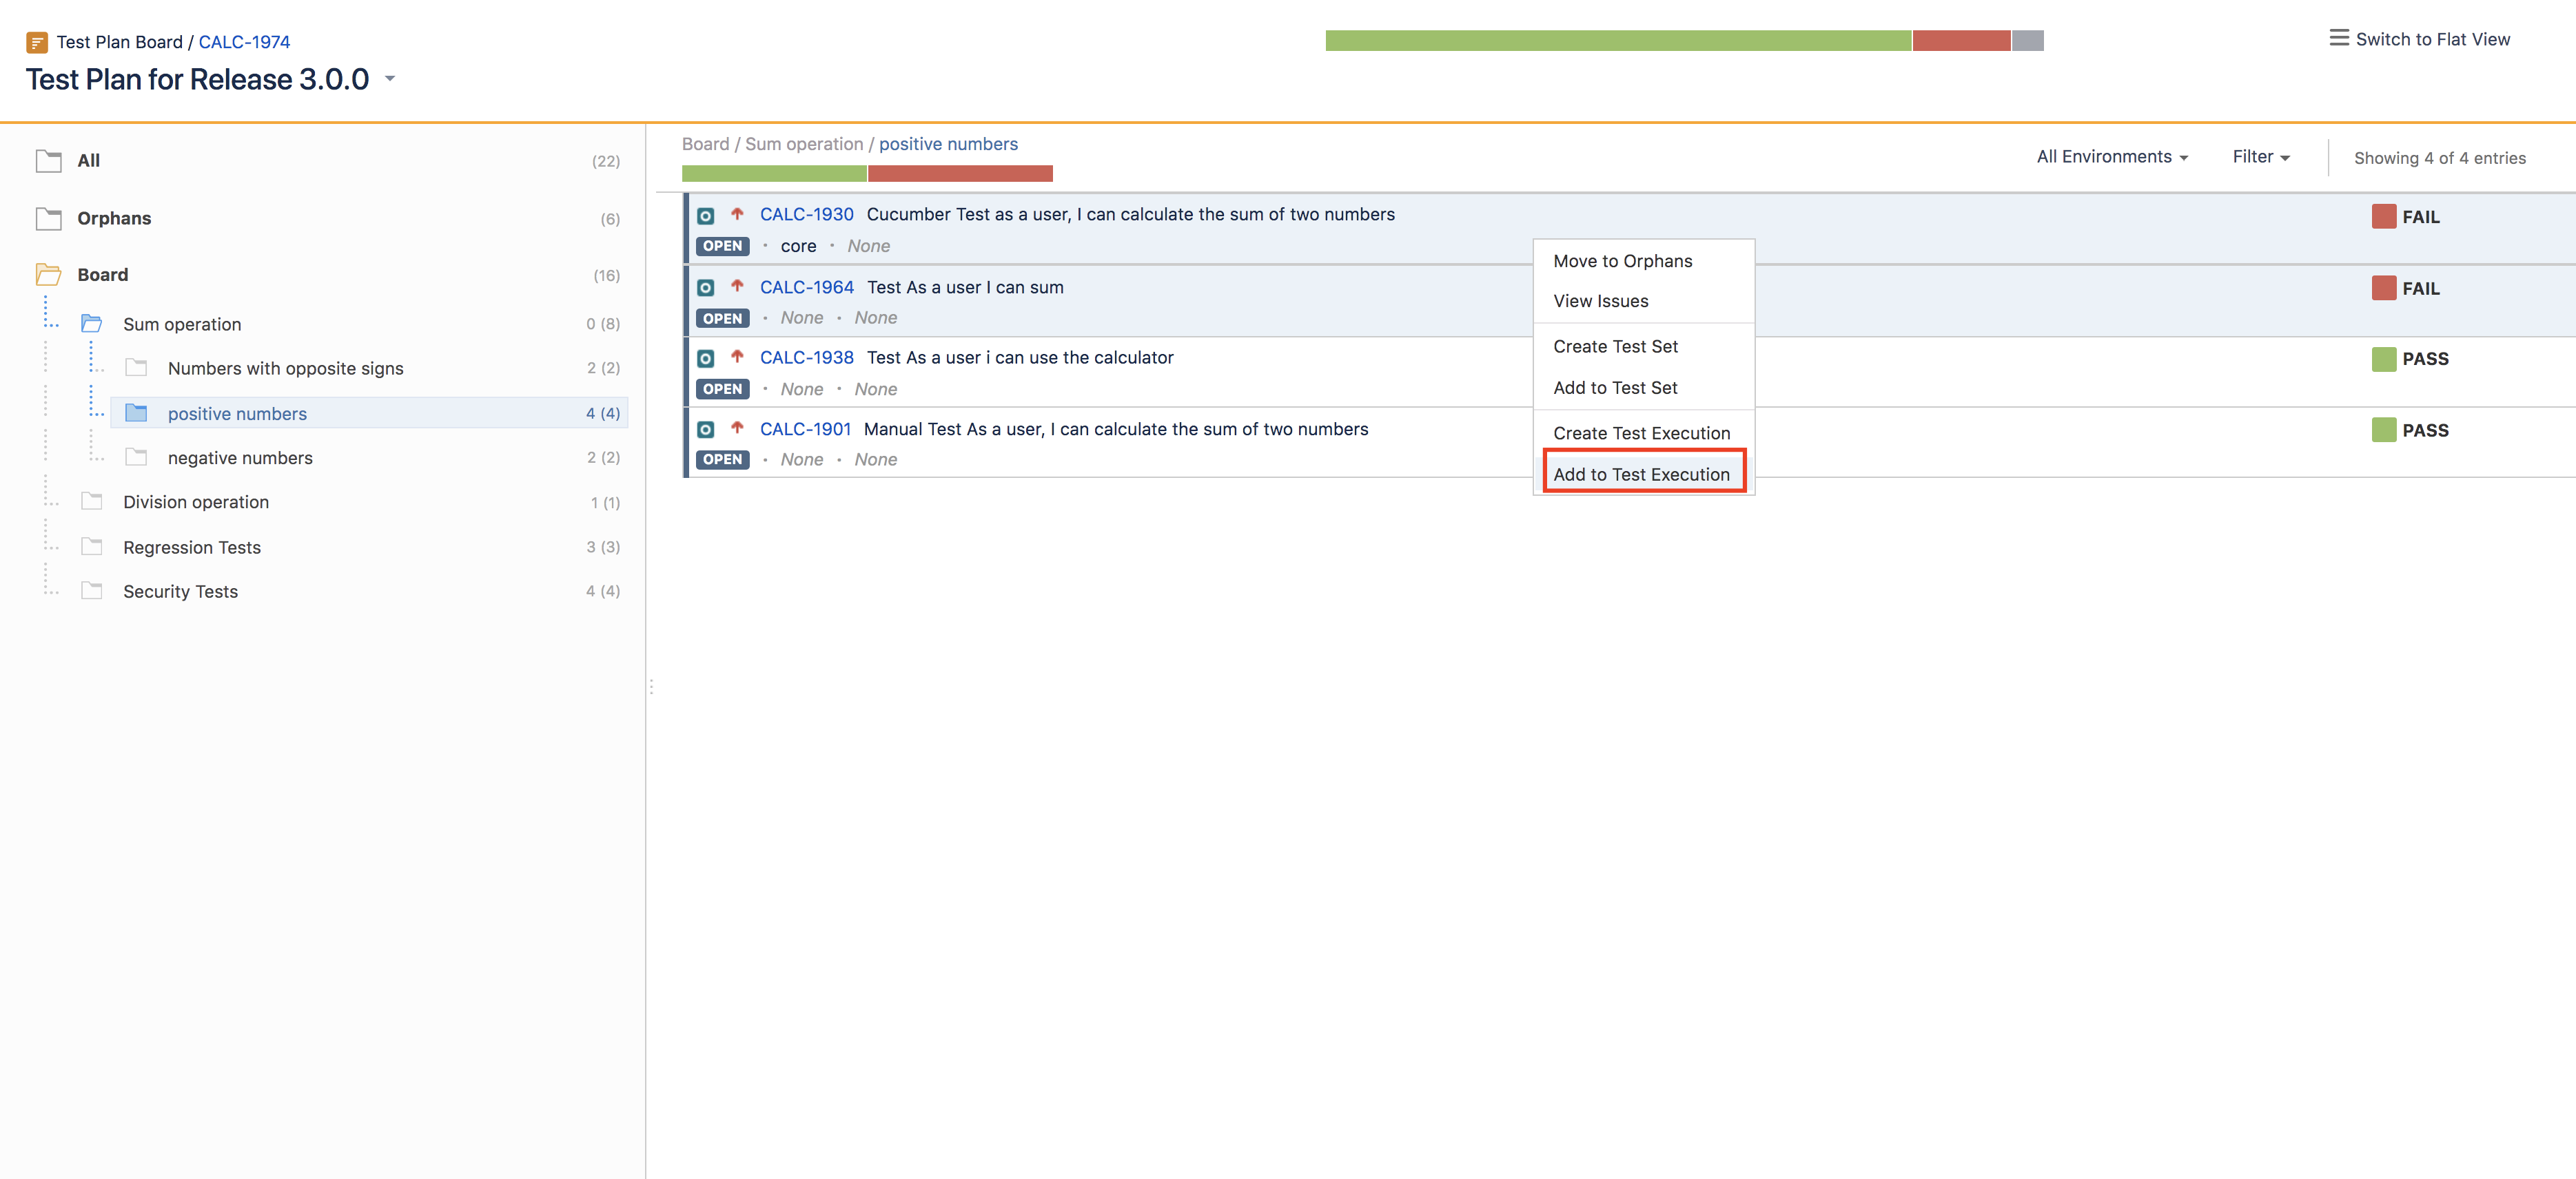2576x1179 pixels.
Task: Click the priority arrow icon for CALC-1901
Action: pos(737,428)
